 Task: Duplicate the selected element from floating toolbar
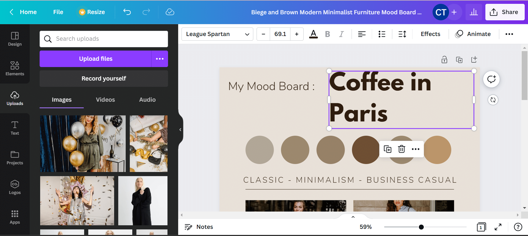coord(387,149)
